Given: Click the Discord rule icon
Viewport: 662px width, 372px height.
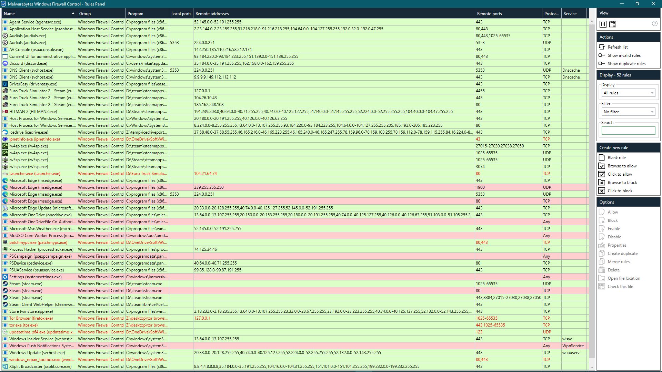Looking at the screenshot, I should (x=5, y=63).
